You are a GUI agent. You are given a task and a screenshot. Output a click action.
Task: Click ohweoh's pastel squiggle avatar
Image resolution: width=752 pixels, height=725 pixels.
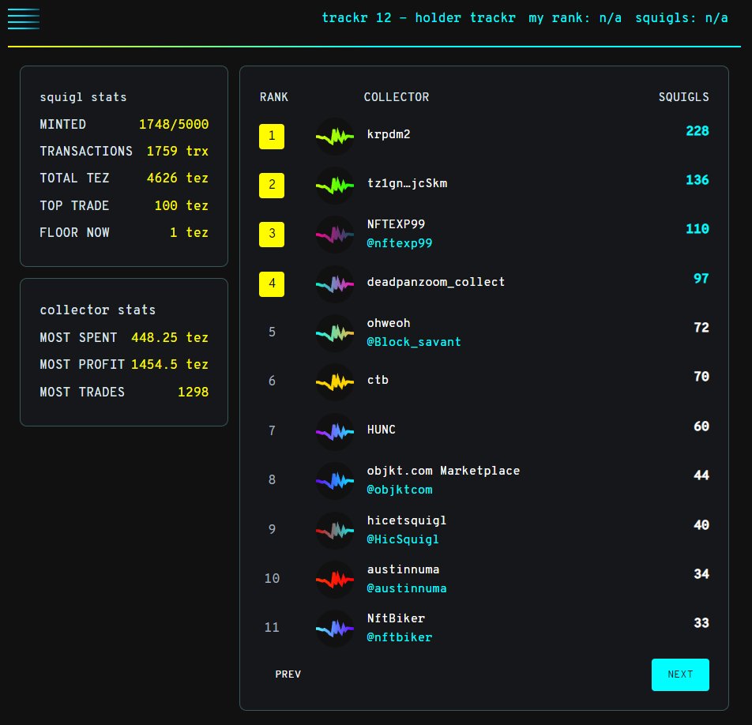tap(335, 333)
